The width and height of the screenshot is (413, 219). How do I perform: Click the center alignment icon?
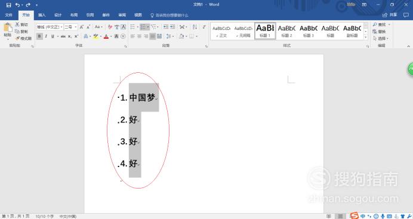[139, 36]
